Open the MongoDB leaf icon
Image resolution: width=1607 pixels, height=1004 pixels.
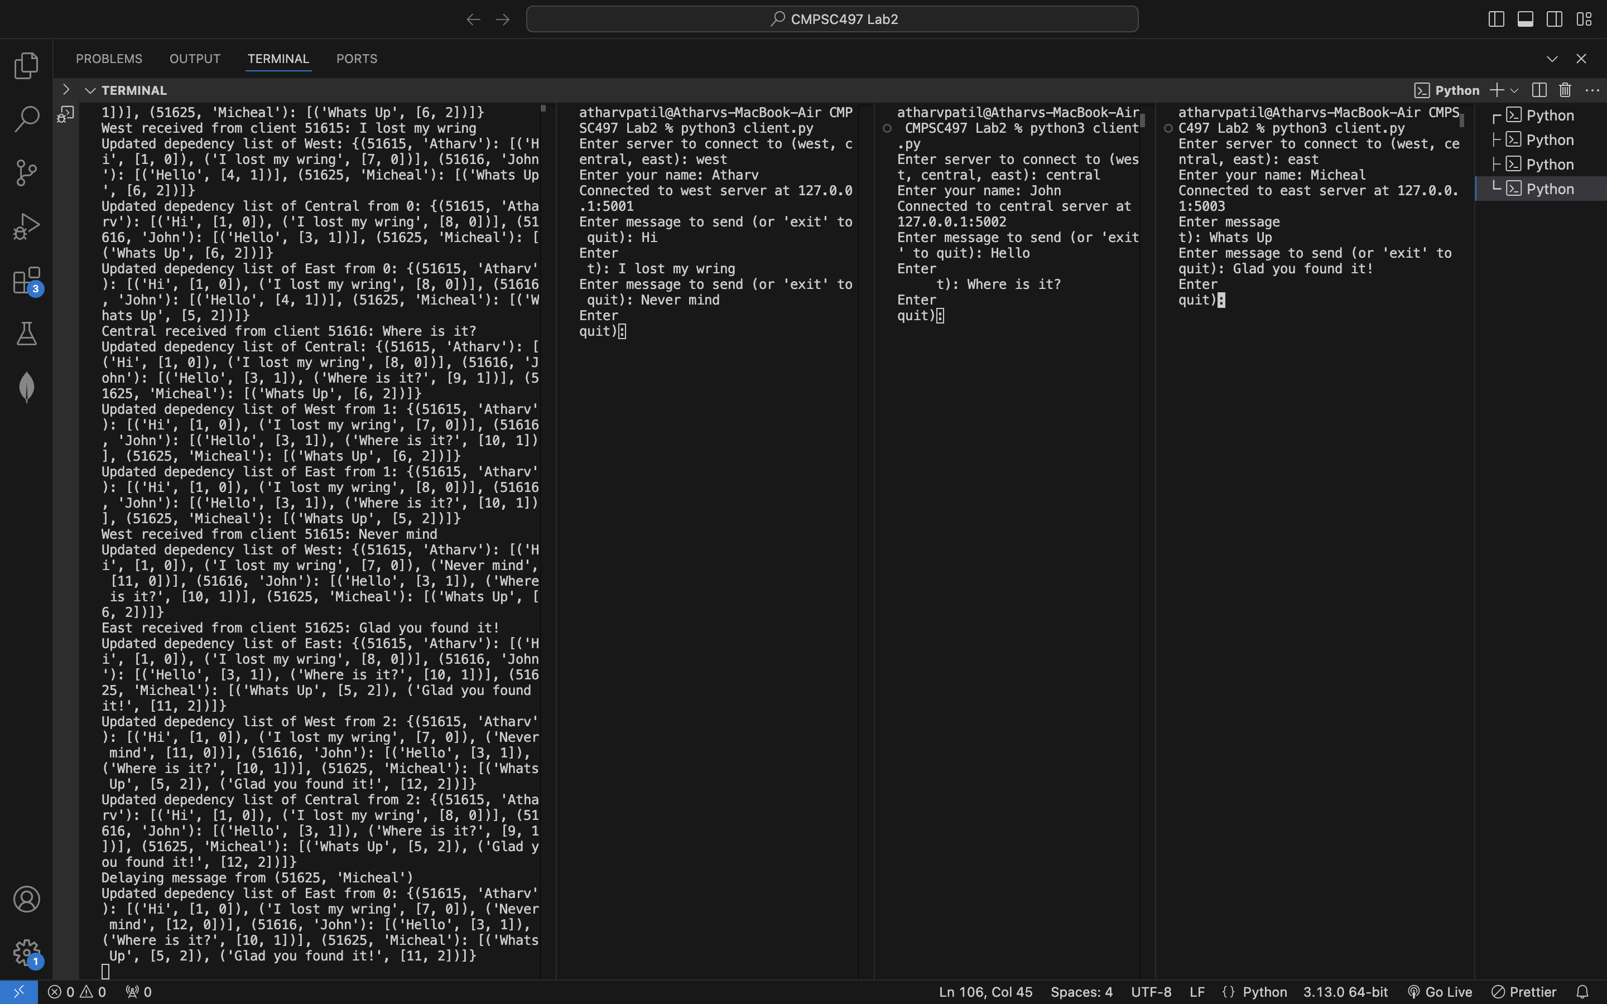tap(27, 387)
